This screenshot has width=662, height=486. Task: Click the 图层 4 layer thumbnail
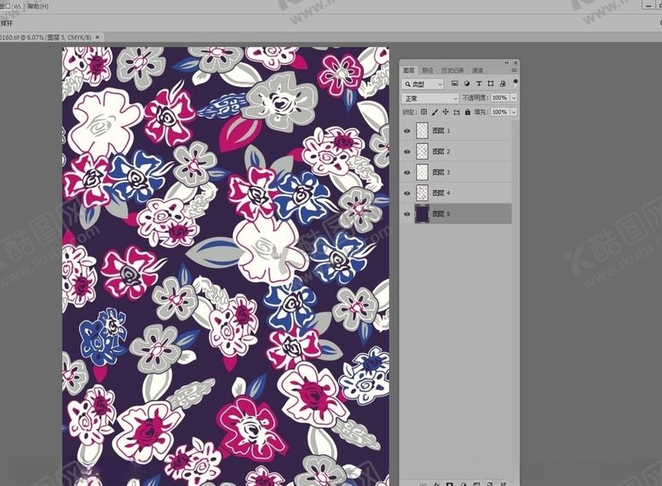coord(422,194)
